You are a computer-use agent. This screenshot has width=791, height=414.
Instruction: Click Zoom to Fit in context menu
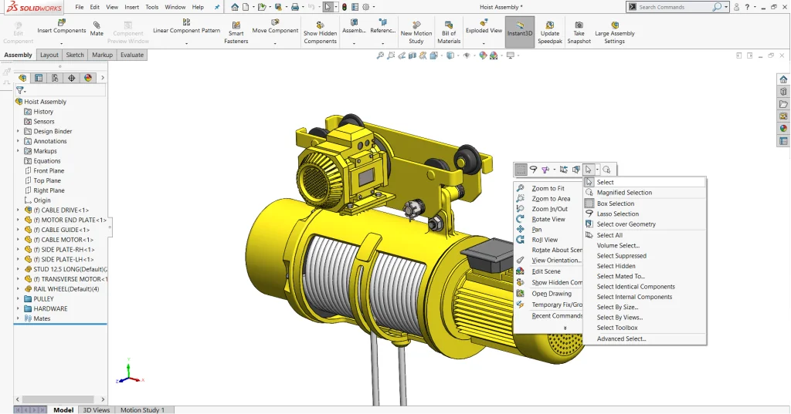pos(548,188)
